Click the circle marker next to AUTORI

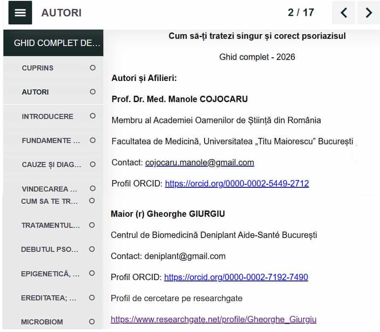click(93, 92)
